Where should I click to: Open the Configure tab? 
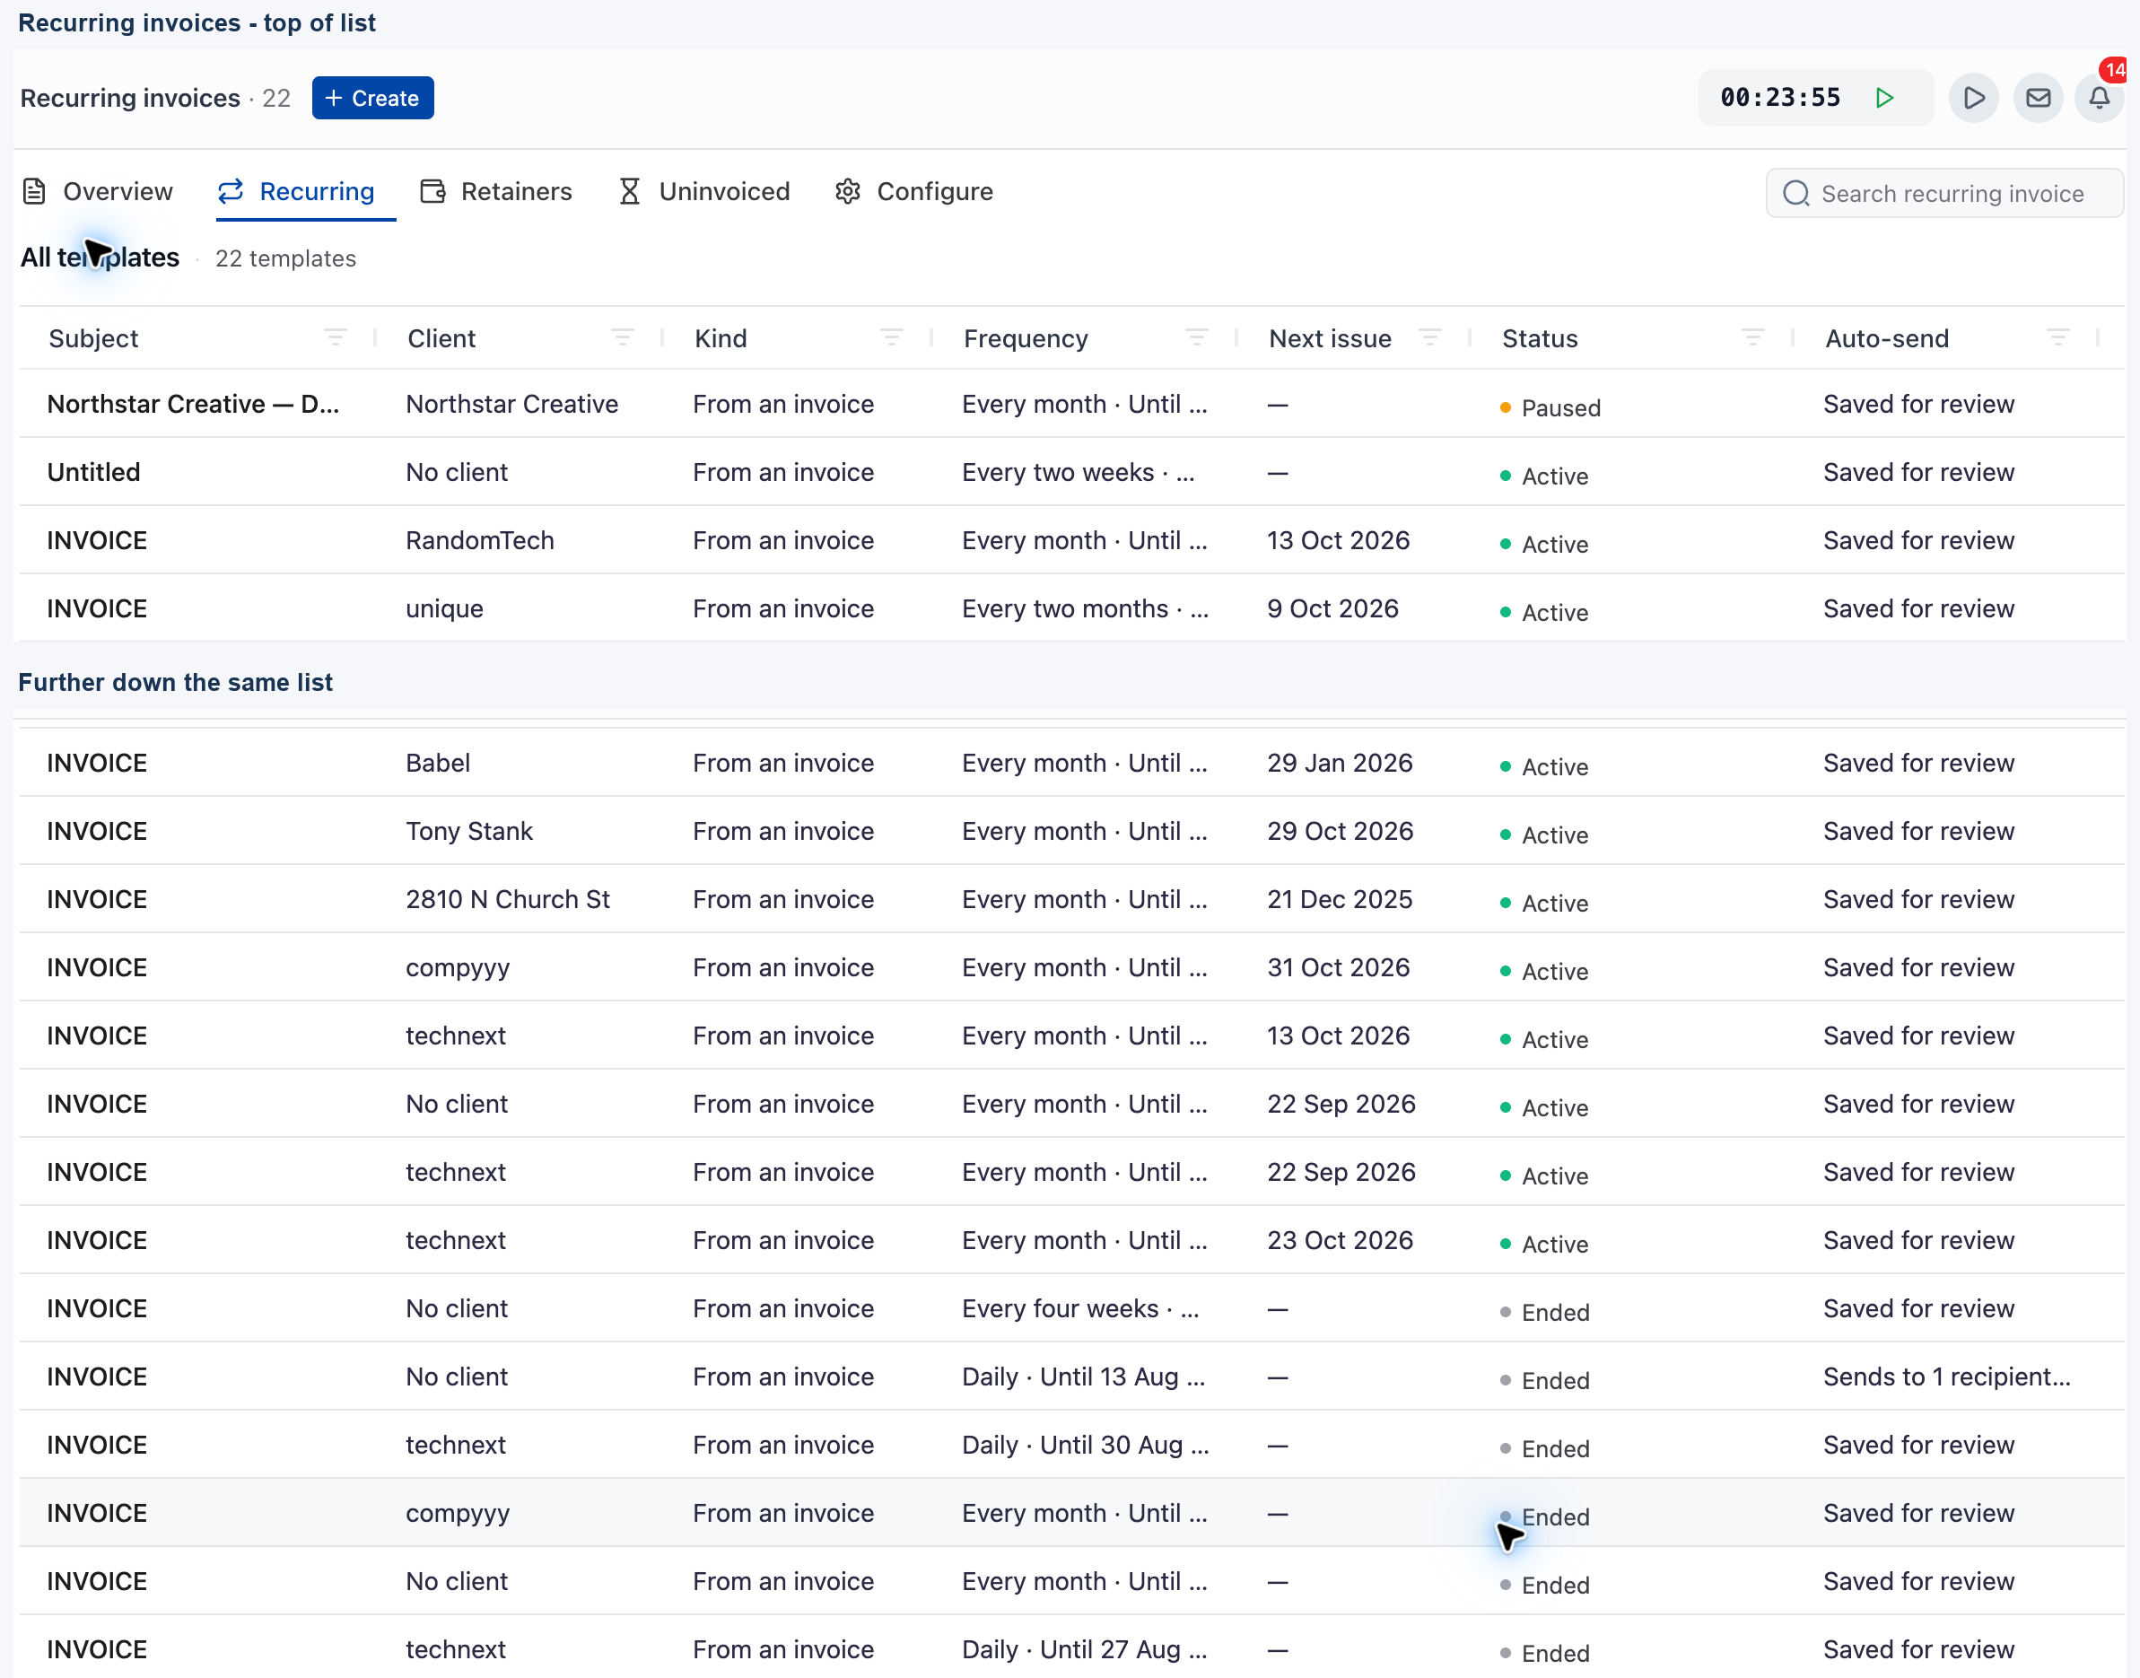[914, 191]
